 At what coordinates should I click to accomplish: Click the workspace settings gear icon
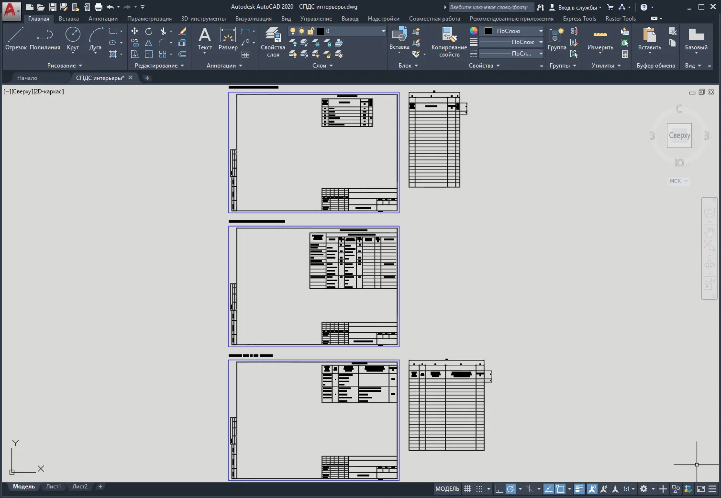643,489
